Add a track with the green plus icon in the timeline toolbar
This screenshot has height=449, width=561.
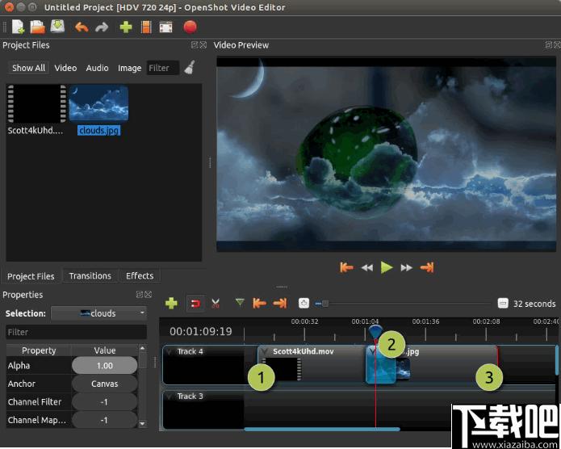click(171, 304)
